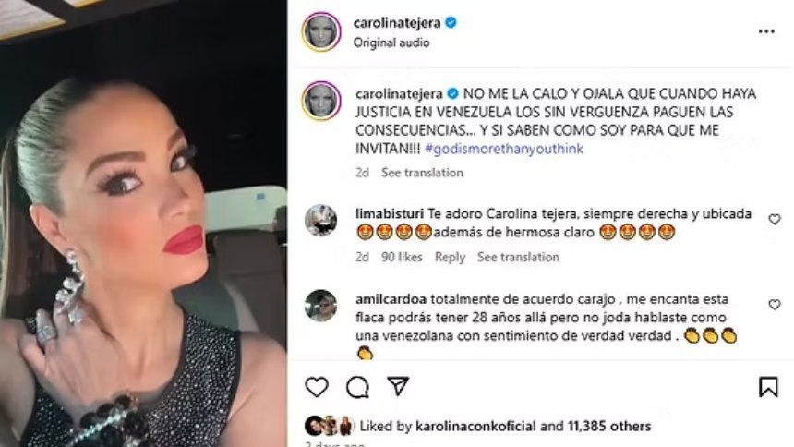Share the post via paper plane icon
This screenshot has height=447, width=794.
(x=398, y=386)
